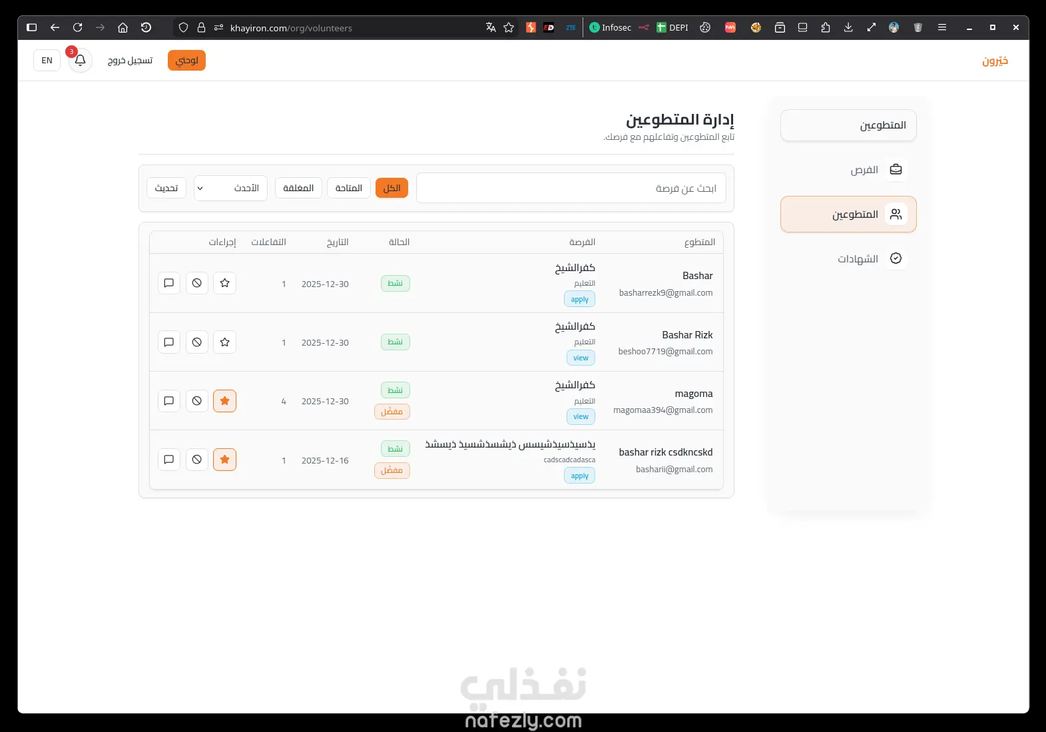Click the view tag in magoma row
The height and width of the screenshot is (732, 1046).
click(x=581, y=416)
